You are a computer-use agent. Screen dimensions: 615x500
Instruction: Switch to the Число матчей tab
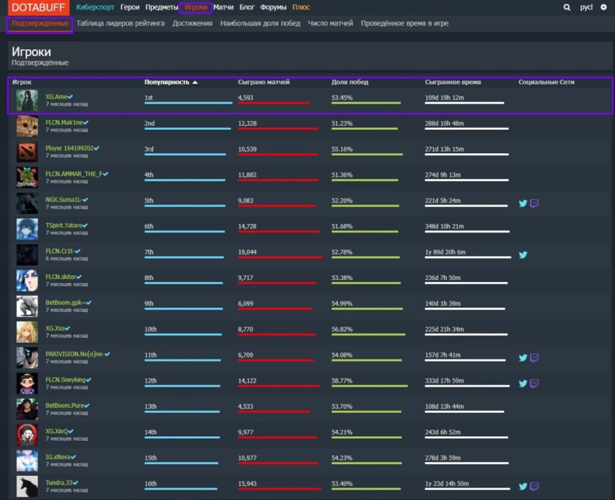click(x=330, y=23)
